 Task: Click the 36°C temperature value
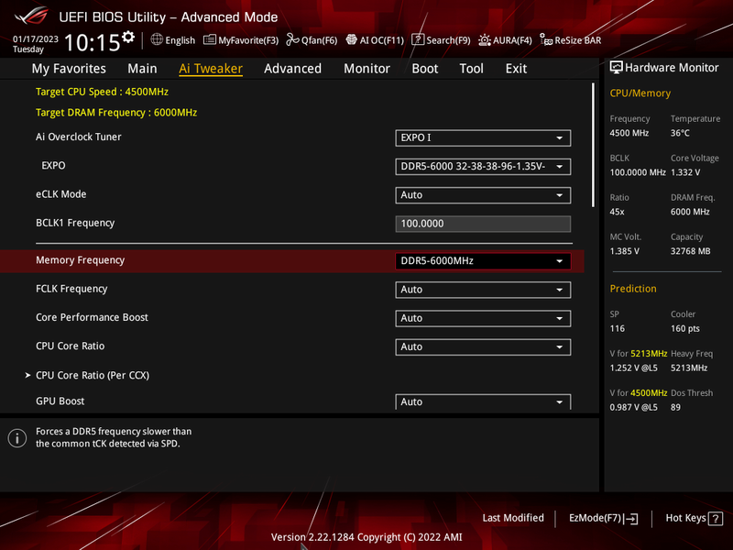680,133
